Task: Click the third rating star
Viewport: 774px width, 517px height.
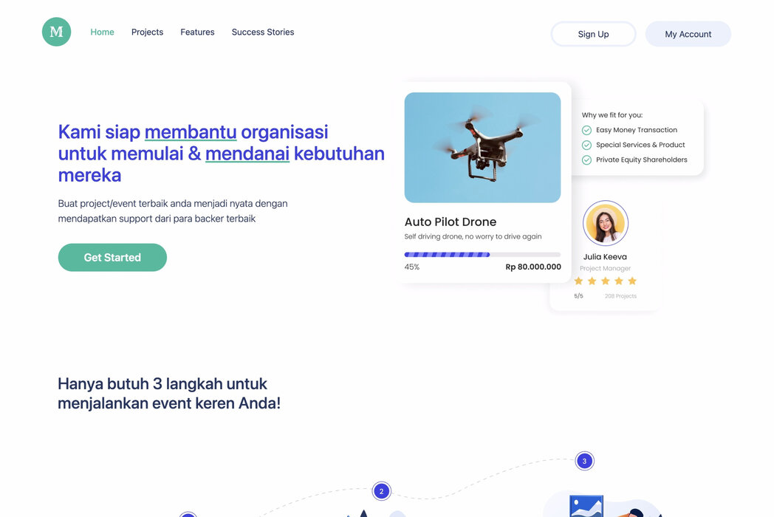Action: click(605, 281)
